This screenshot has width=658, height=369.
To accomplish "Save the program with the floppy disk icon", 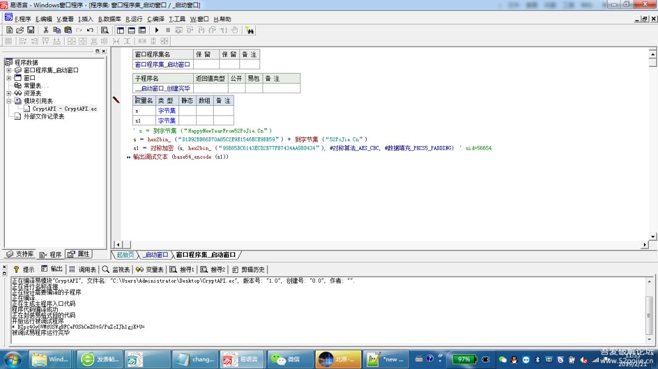I will pyautogui.click(x=30, y=30).
